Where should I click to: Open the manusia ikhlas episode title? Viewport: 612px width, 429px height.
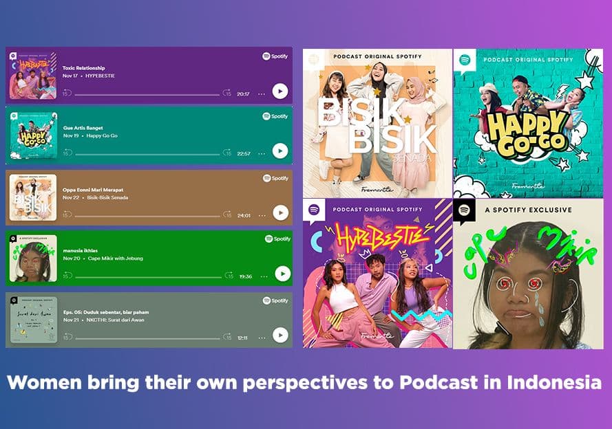tap(81, 250)
